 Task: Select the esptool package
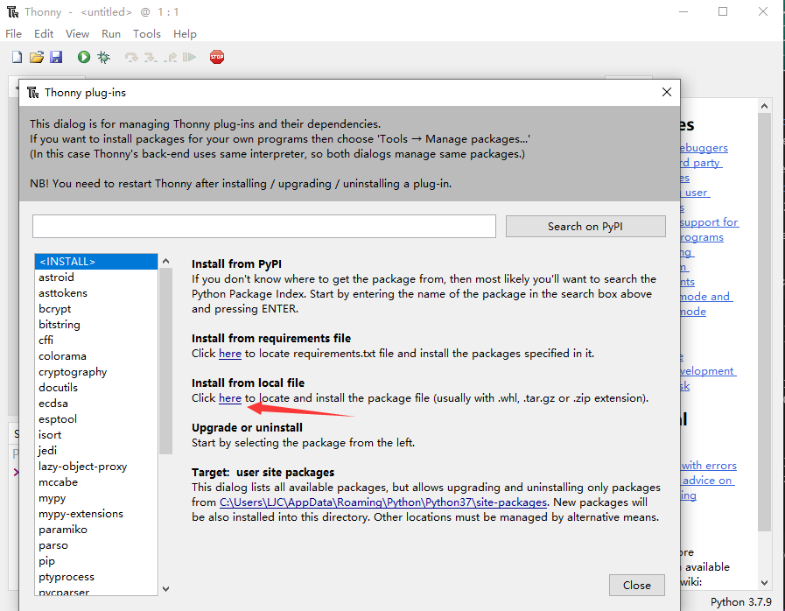(x=96, y=419)
